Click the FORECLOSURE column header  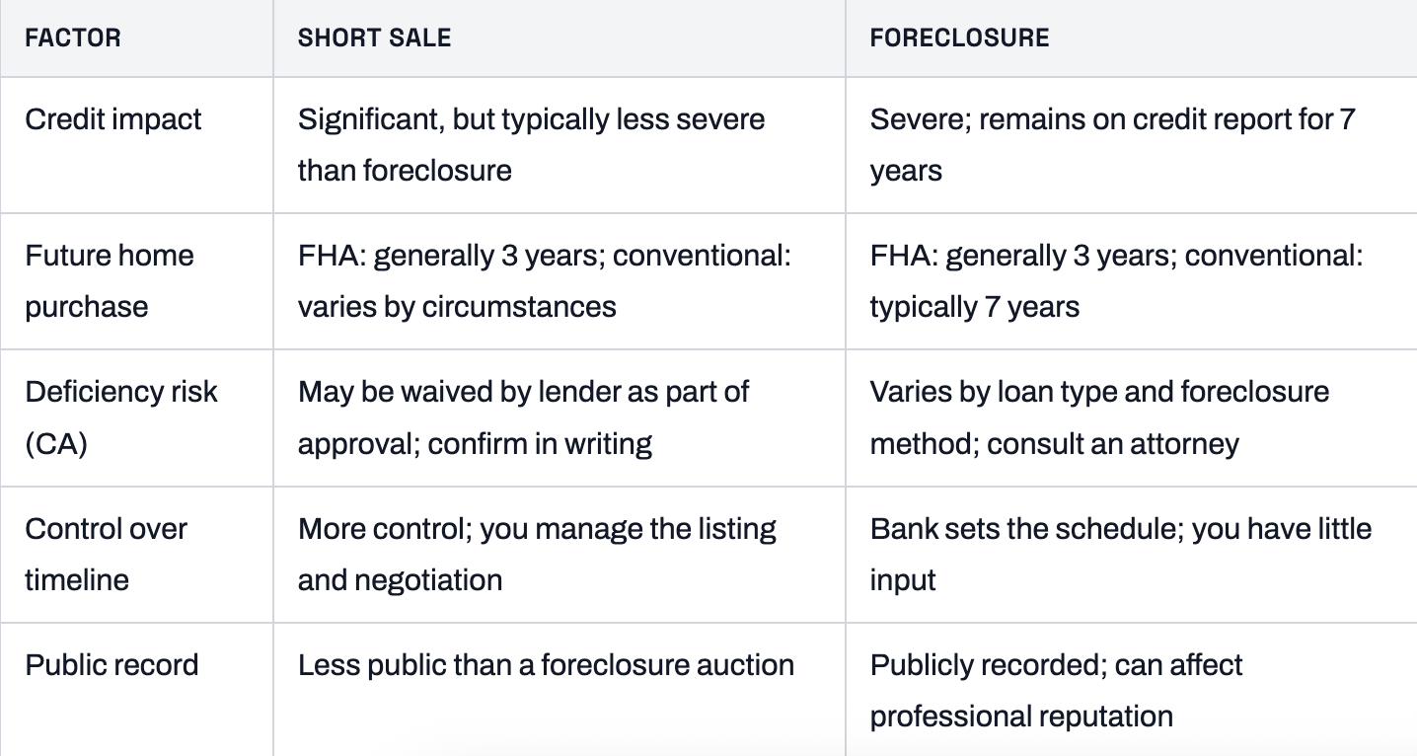click(x=959, y=38)
